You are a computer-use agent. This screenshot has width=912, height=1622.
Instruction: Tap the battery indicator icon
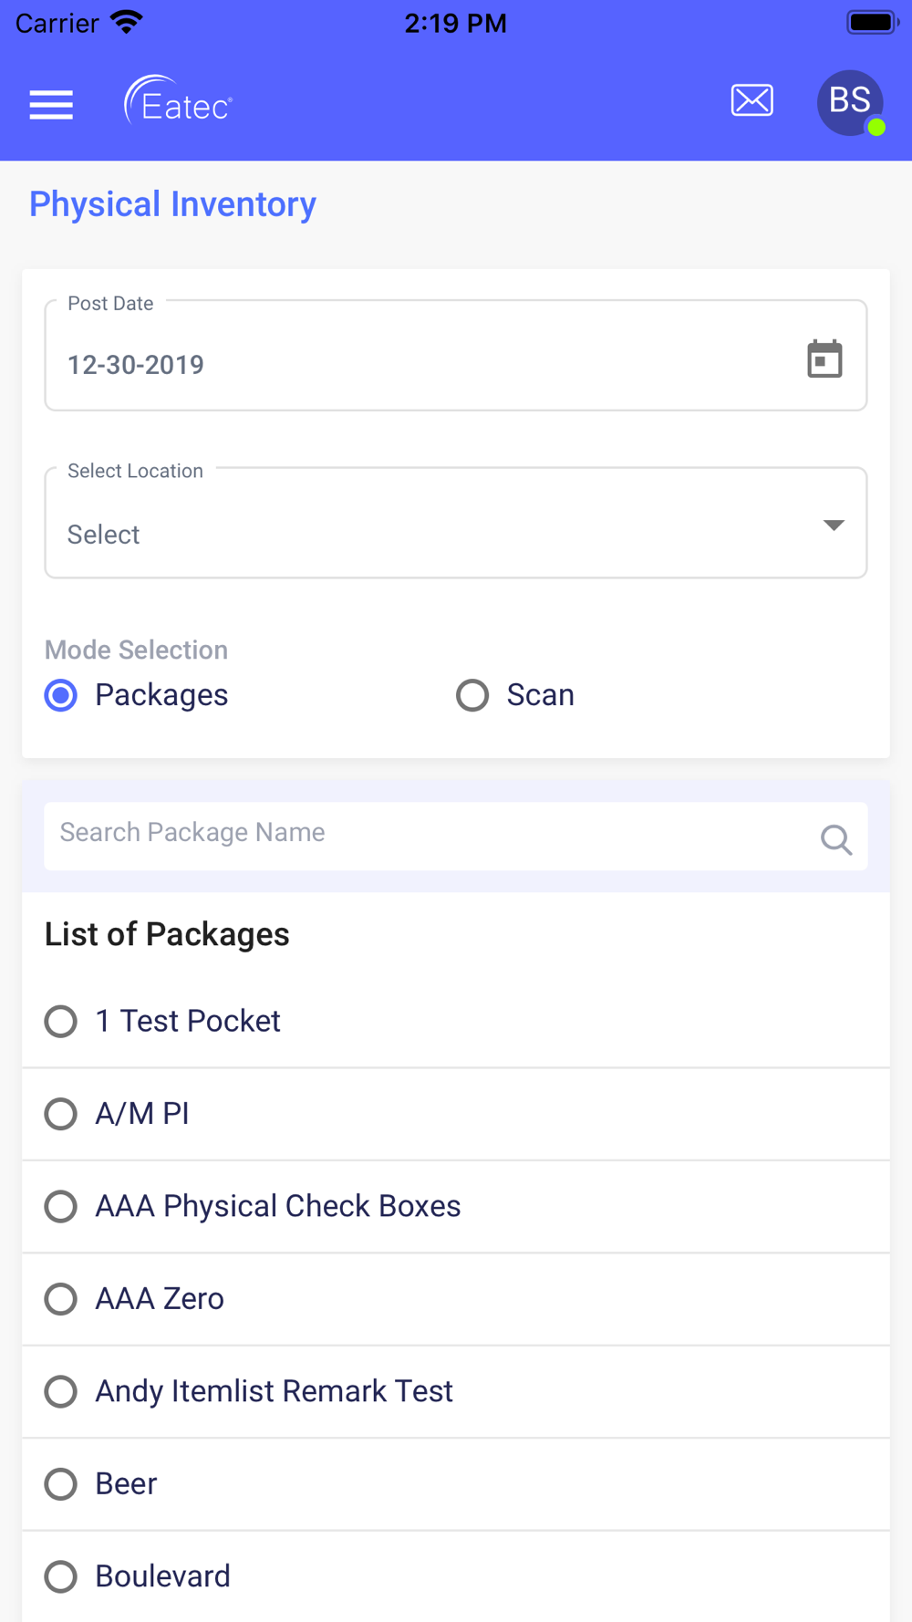click(x=872, y=22)
